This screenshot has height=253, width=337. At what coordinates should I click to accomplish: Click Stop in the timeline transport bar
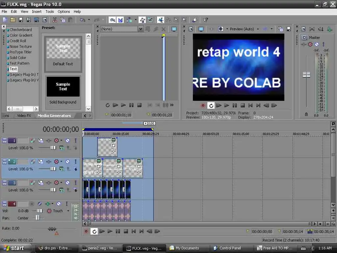click(x=126, y=231)
